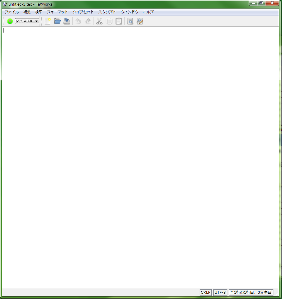The height and width of the screenshot is (299, 282).
Task: Redo the last undone edit
Action: click(x=88, y=21)
